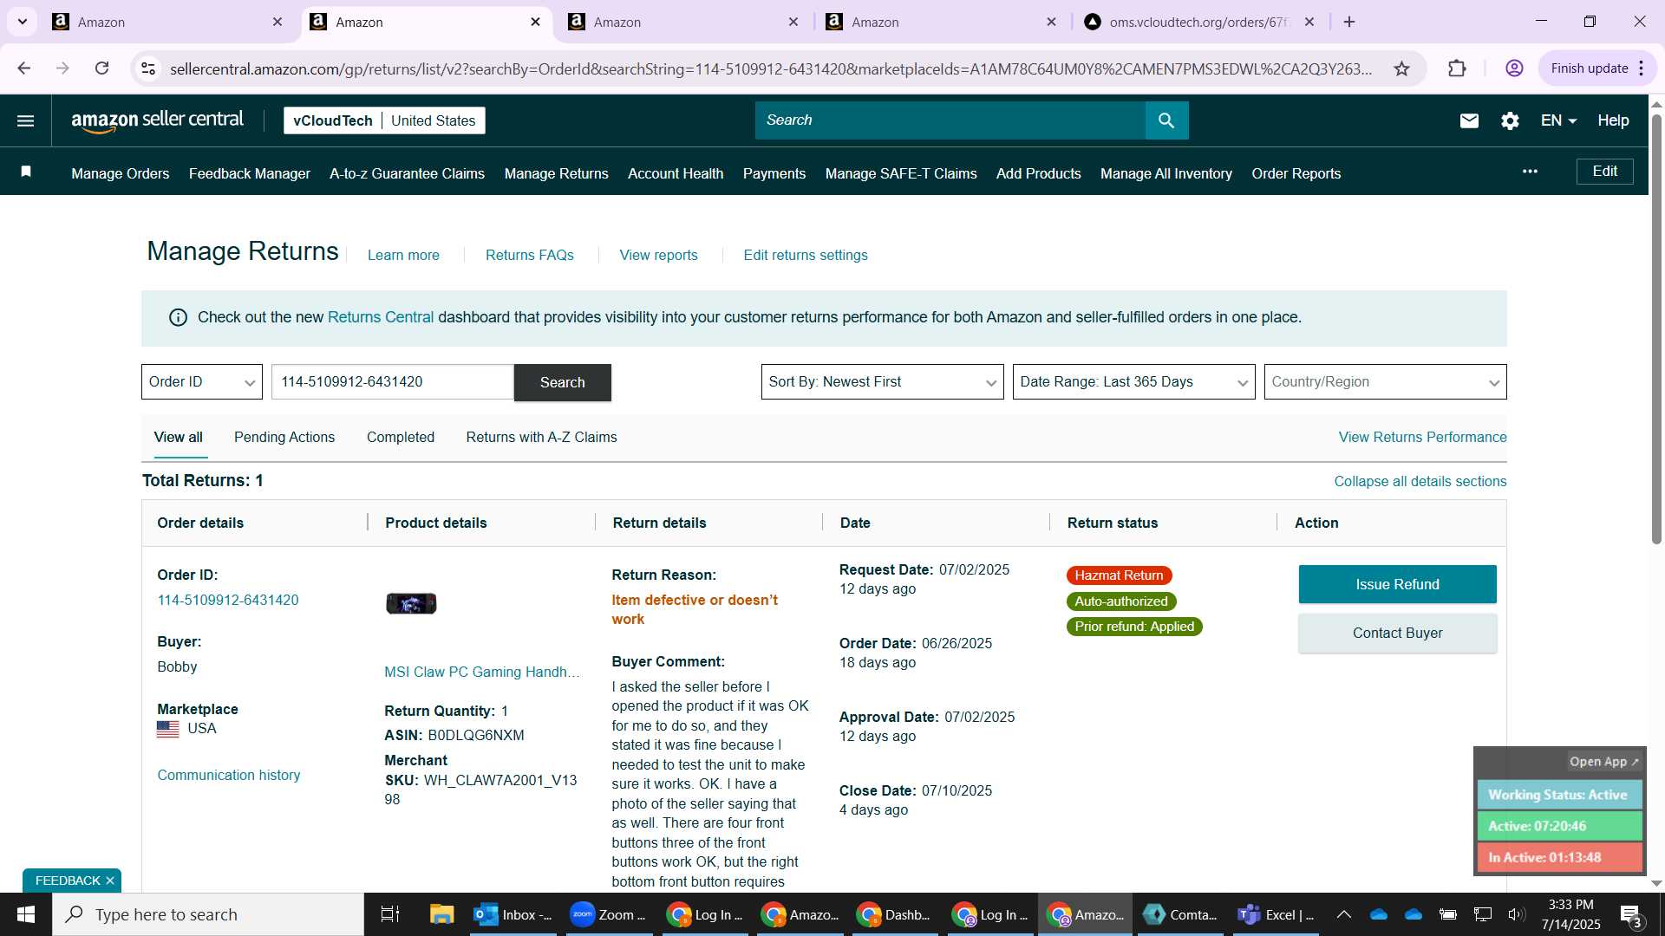1665x936 pixels.
Task: Open the hamburger navigation menu
Action: pyautogui.click(x=26, y=120)
